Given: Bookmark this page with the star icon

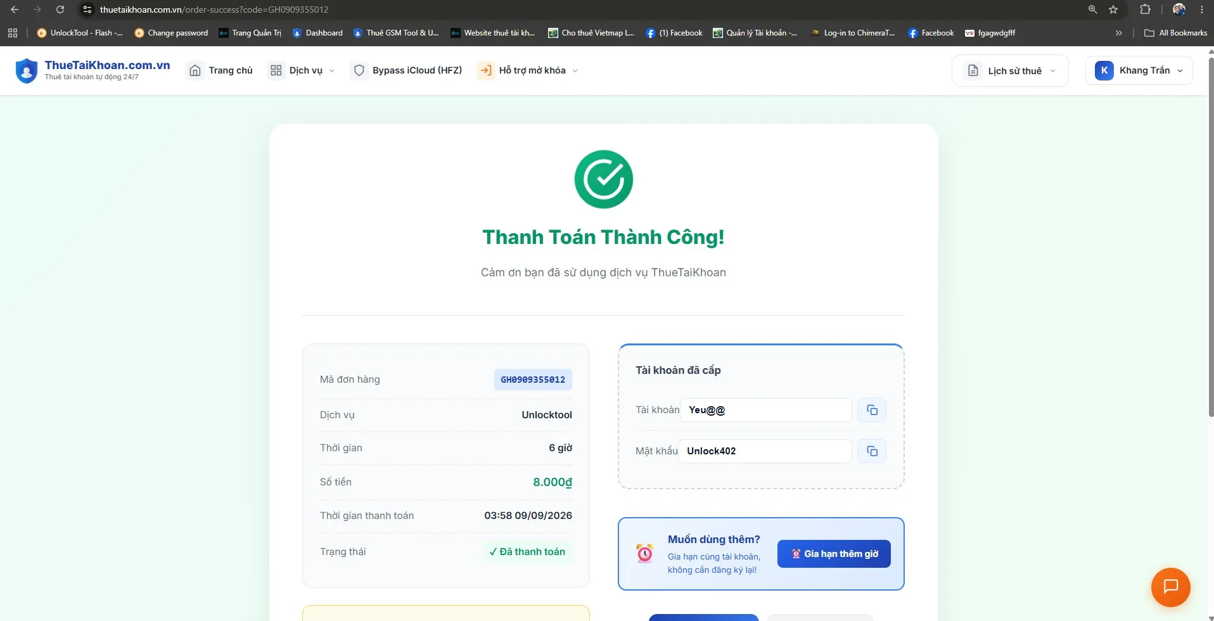Looking at the screenshot, I should (x=1113, y=10).
